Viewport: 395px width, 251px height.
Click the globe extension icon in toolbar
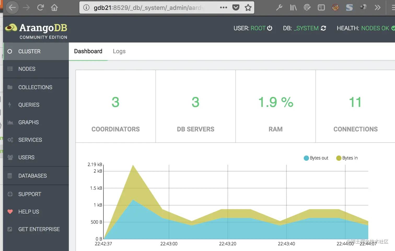point(307,8)
